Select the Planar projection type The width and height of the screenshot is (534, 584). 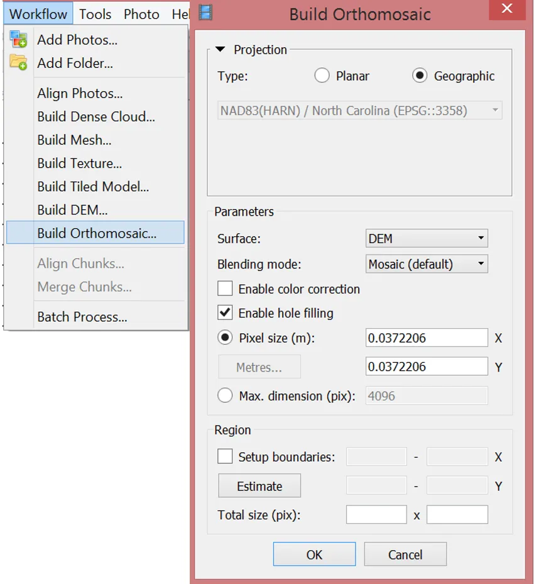(322, 76)
